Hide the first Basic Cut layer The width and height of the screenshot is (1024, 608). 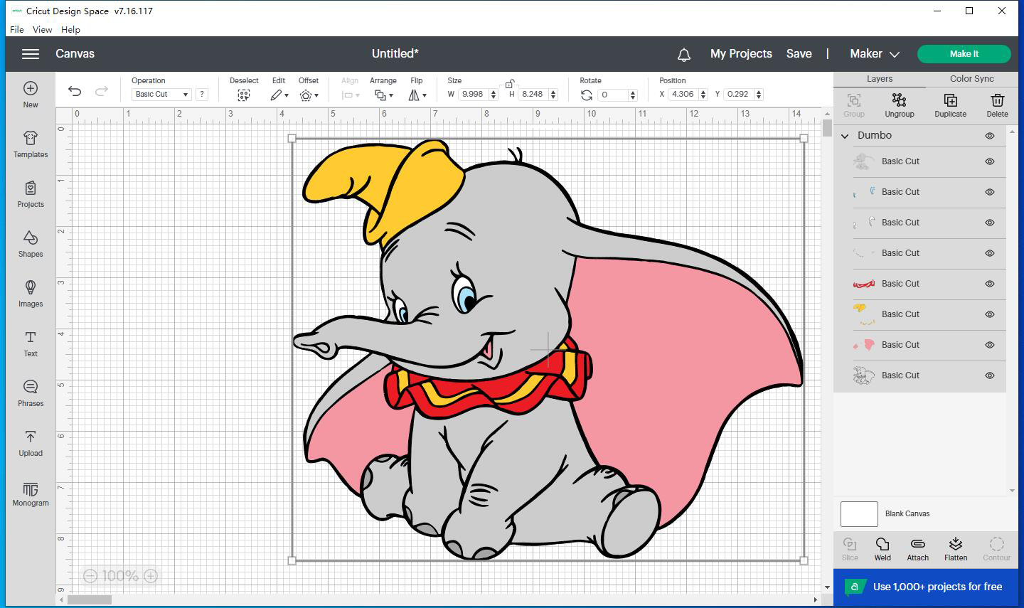989,161
